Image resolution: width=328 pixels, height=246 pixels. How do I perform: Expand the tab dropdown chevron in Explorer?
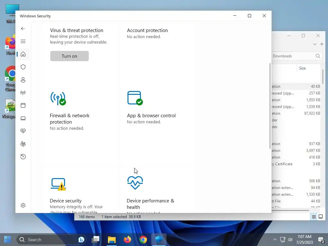click(315, 44)
